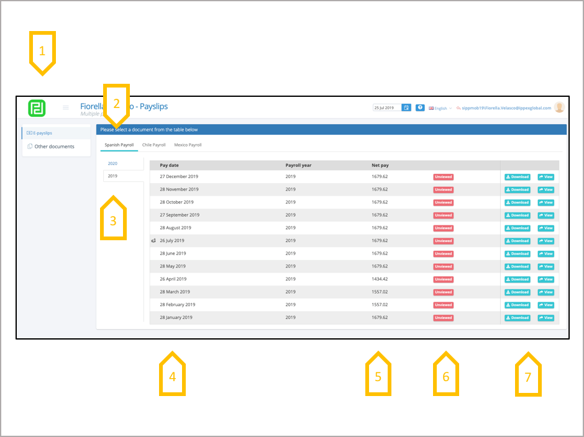Click the green company logo
Screen dimensions: 584x437
37,108
